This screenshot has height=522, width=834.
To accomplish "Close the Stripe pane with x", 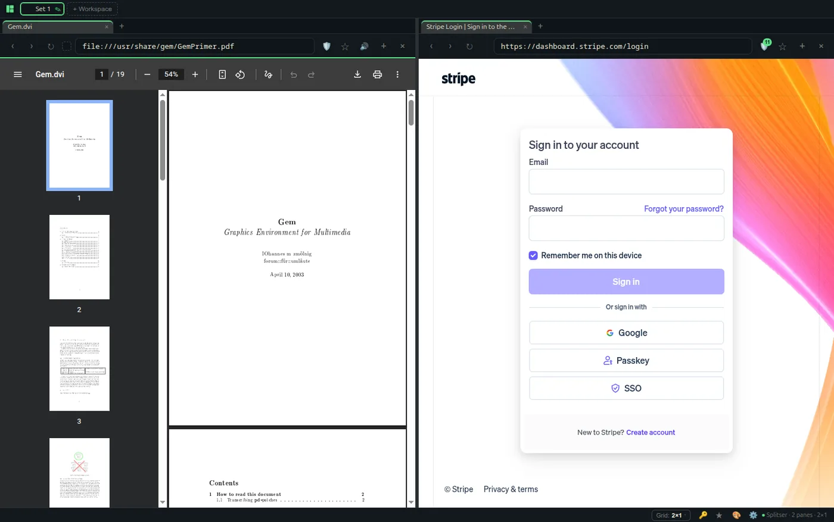I will coord(821,46).
